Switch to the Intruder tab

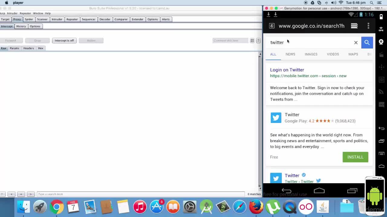57,19
